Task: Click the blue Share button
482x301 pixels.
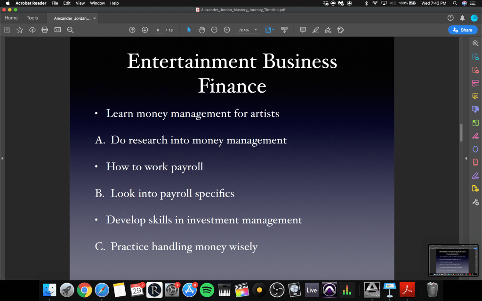Action: [x=462, y=30]
